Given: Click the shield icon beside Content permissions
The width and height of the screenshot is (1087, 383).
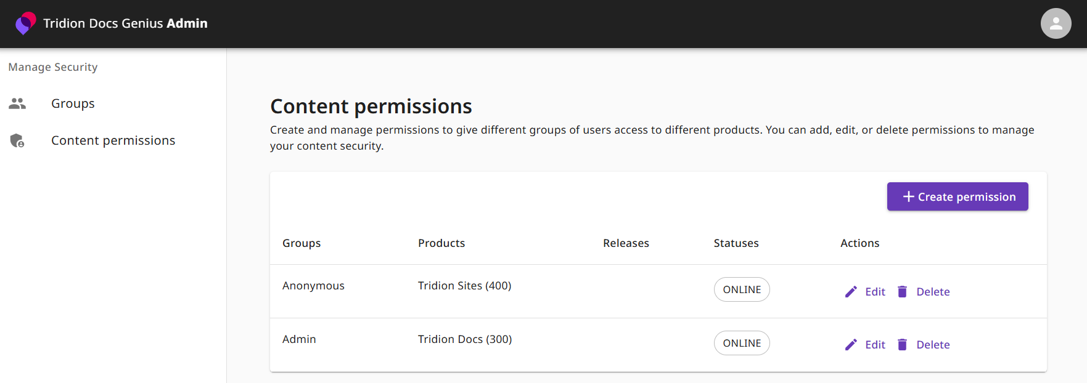Looking at the screenshot, I should [x=17, y=140].
